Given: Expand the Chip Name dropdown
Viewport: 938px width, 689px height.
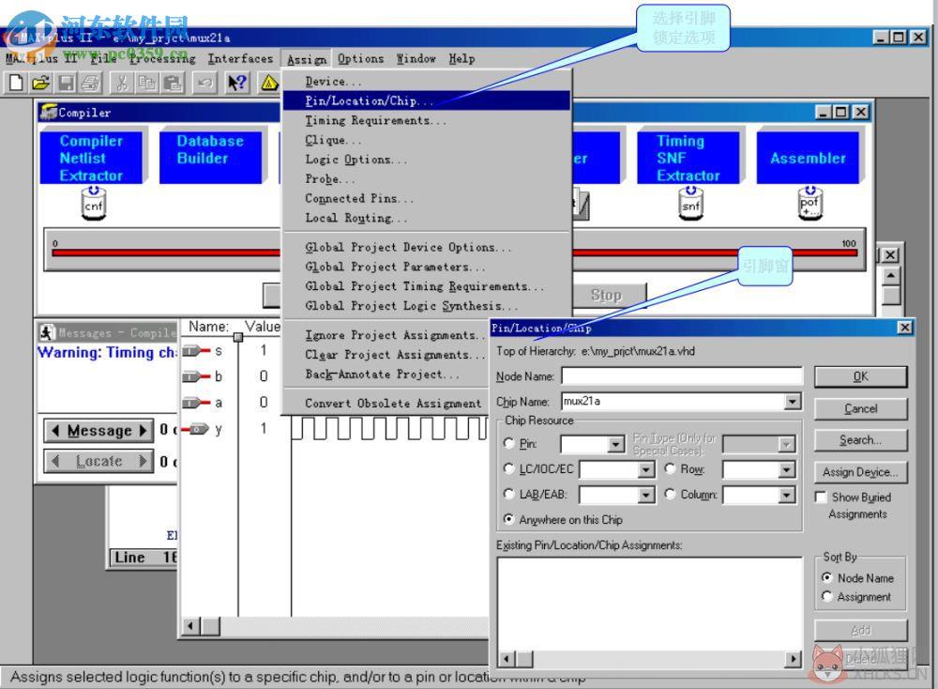Looking at the screenshot, I should (x=793, y=401).
